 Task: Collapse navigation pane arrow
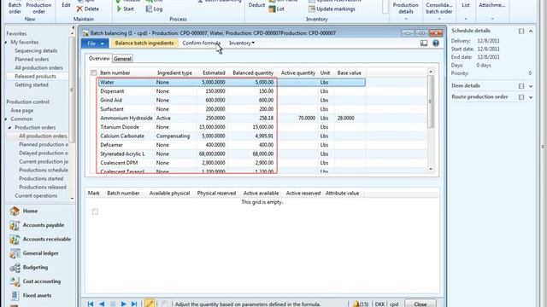point(73,27)
